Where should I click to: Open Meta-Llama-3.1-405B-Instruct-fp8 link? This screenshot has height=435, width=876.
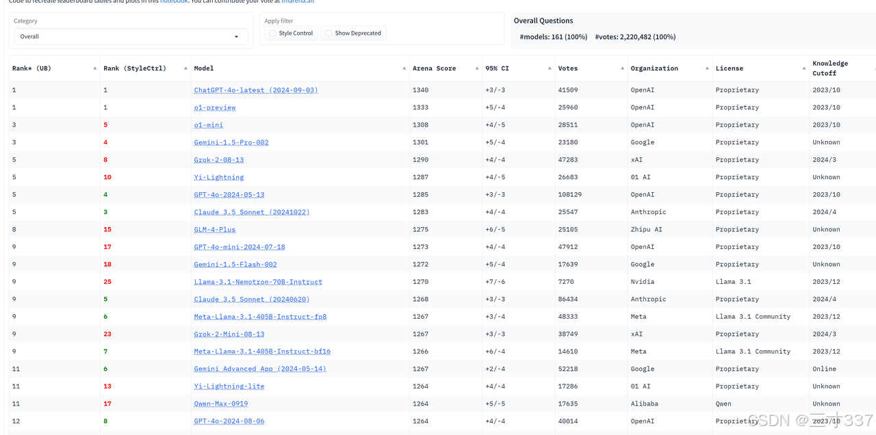(260, 317)
